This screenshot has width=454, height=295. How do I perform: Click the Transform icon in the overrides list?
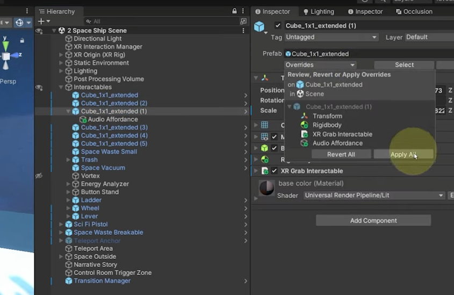pos(304,116)
